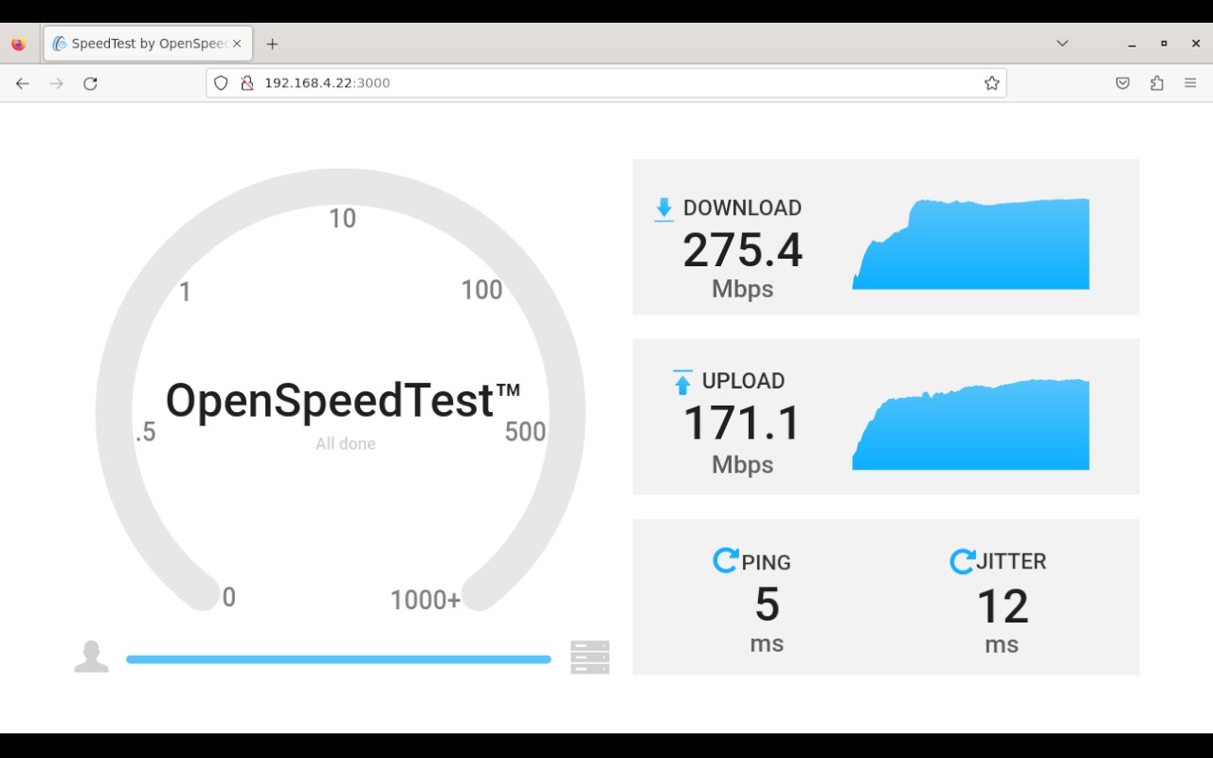The image size is (1213, 758).
Task: Open the Firefox application hamburger menu
Action: 1190,83
